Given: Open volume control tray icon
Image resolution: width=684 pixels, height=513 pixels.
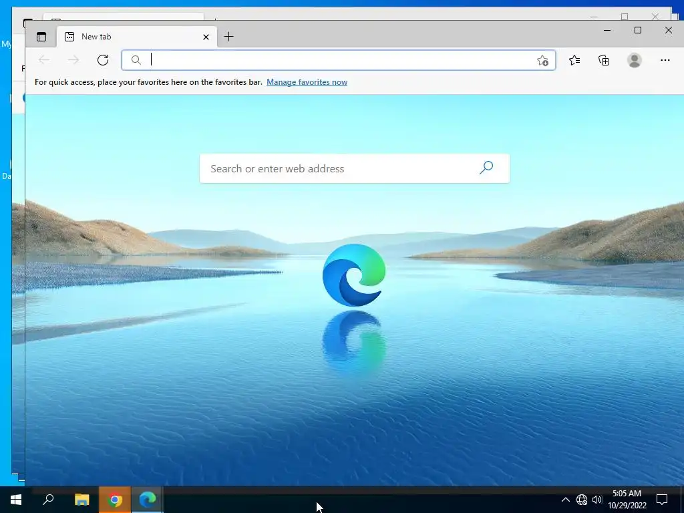Looking at the screenshot, I should pyautogui.click(x=597, y=500).
